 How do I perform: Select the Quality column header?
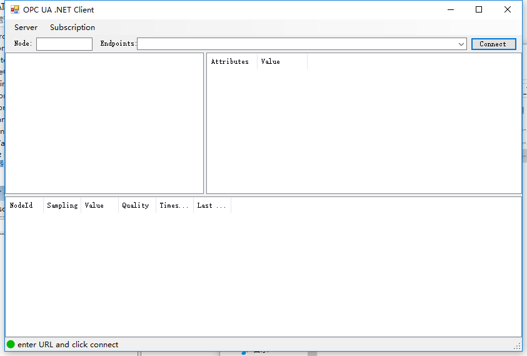[x=137, y=205]
